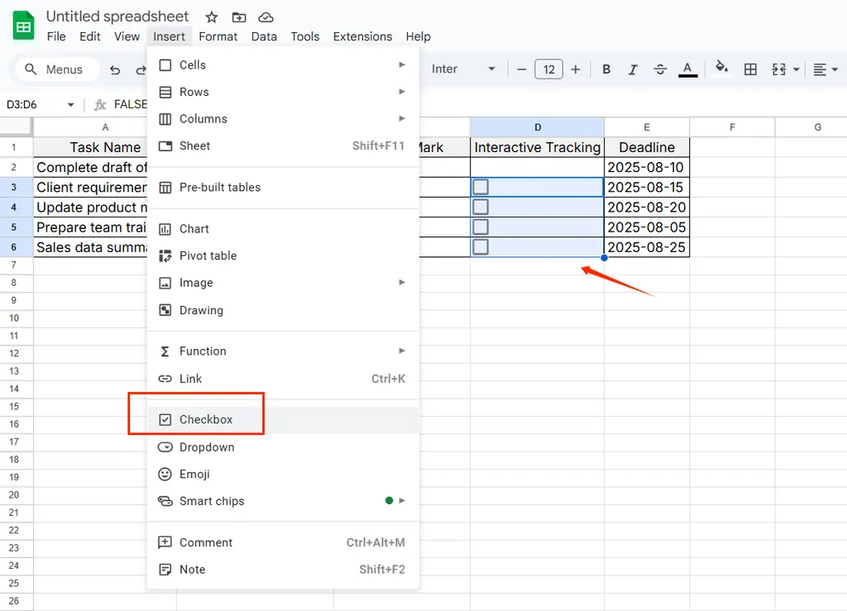Image resolution: width=847 pixels, height=611 pixels.
Task: Open the Inter font family dropdown
Action: (463, 69)
